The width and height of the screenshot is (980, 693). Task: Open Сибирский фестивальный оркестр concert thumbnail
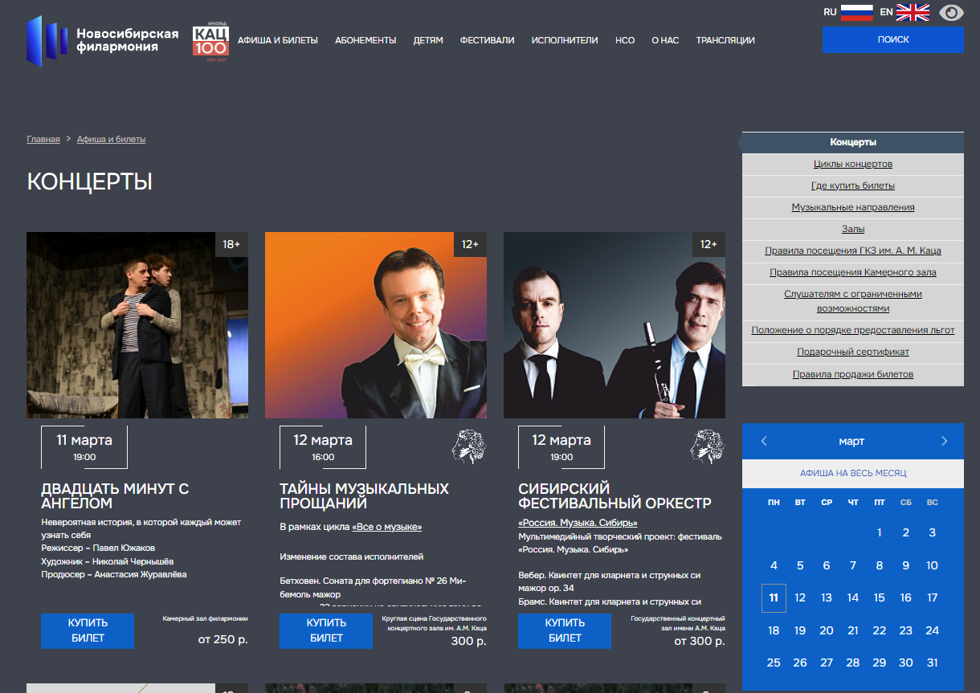click(615, 325)
